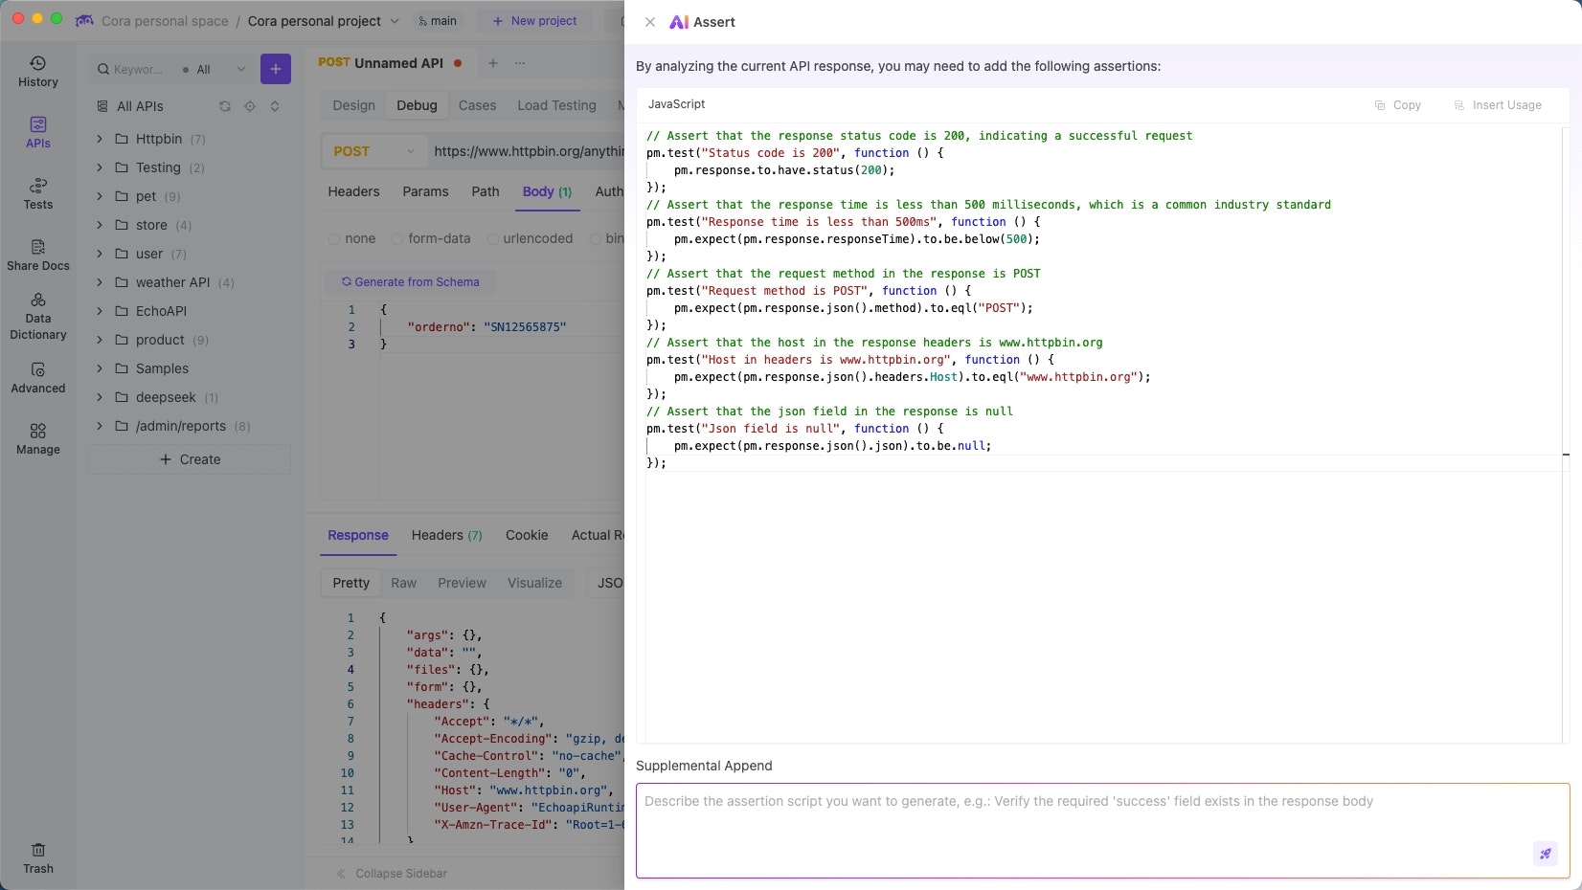Click the locate target icon beside All APIs

pyautogui.click(x=250, y=106)
